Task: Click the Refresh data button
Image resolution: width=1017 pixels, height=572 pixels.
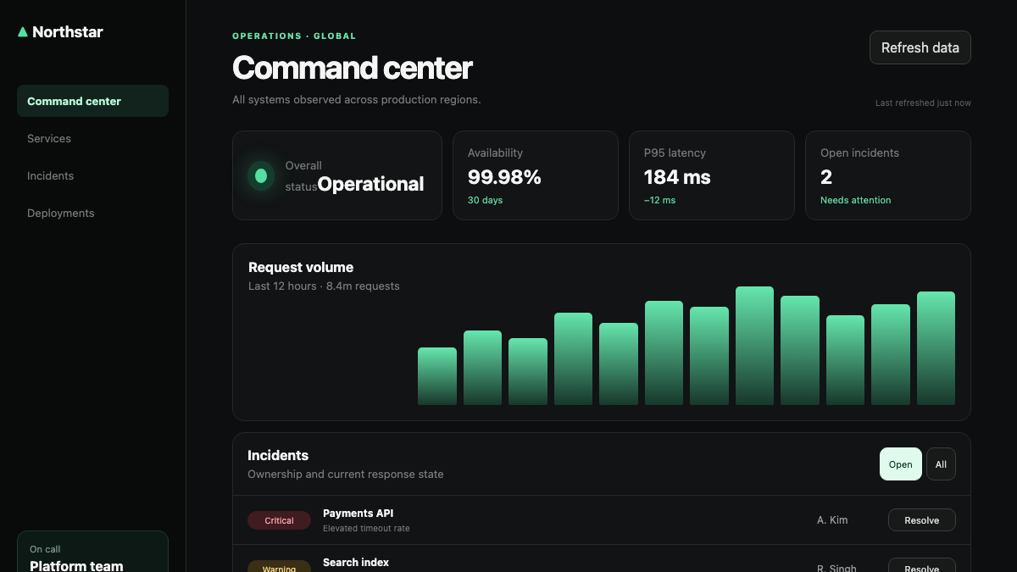Action: coord(920,47)
